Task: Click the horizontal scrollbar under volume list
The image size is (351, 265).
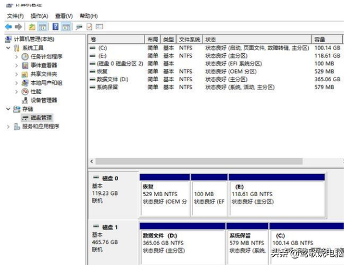Action: pyautogui.click(x=211, y=161)
